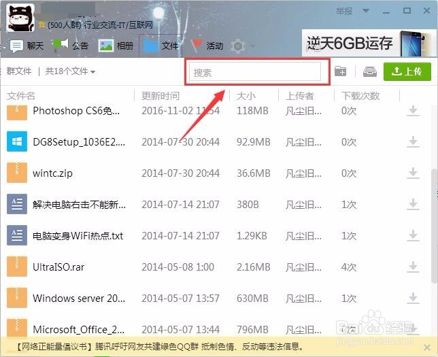Expand 共18个文件 dropdown
Image resolution: width=438 pixels, height=357 pixels.
click(x=70, y=71)
